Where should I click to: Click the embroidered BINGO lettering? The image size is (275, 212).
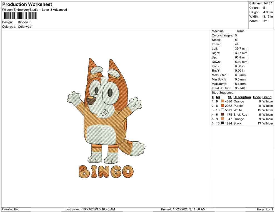pos(106,172)
